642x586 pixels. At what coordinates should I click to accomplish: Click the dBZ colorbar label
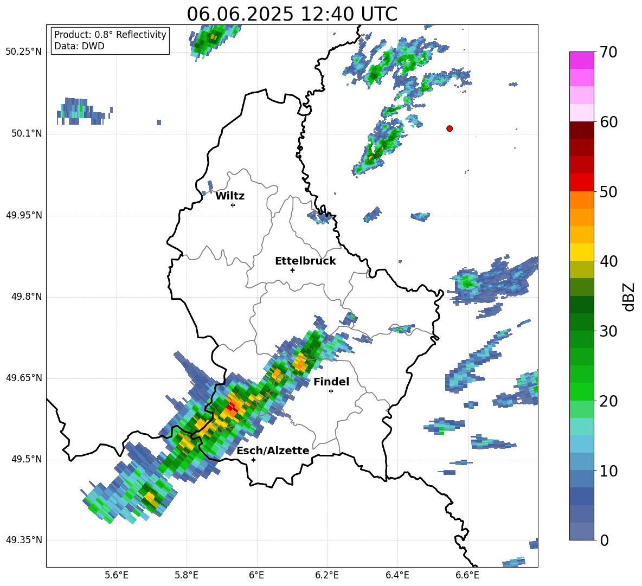tap(628, 297)
